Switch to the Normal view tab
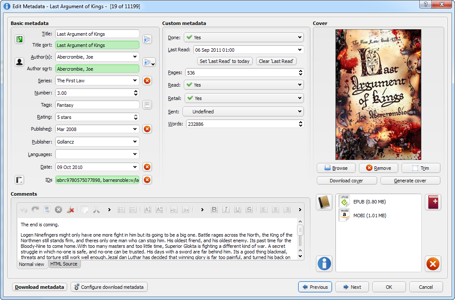Screen dimensions: 455x300 click(x=31, y=264)
